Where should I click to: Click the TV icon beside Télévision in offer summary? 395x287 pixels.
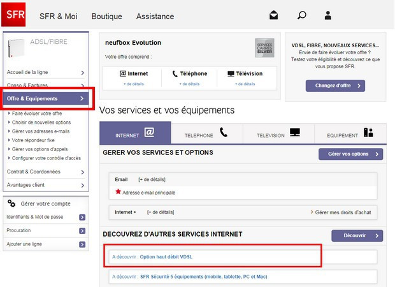[x=231, y=73]
